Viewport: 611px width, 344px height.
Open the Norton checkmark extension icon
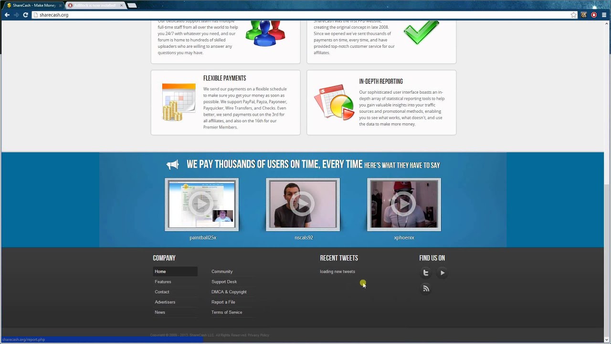584,15
